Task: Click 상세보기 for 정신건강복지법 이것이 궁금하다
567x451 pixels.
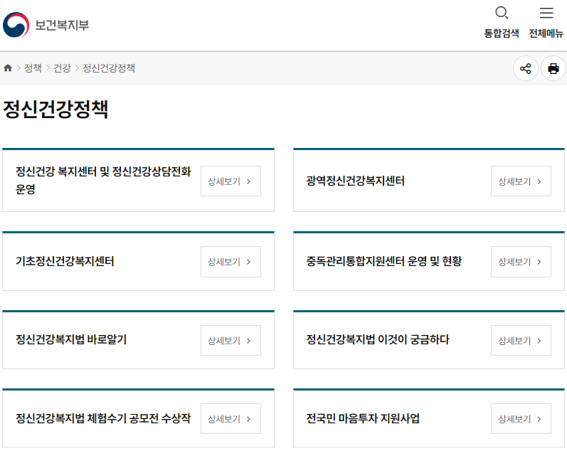Action: point(521,340)
